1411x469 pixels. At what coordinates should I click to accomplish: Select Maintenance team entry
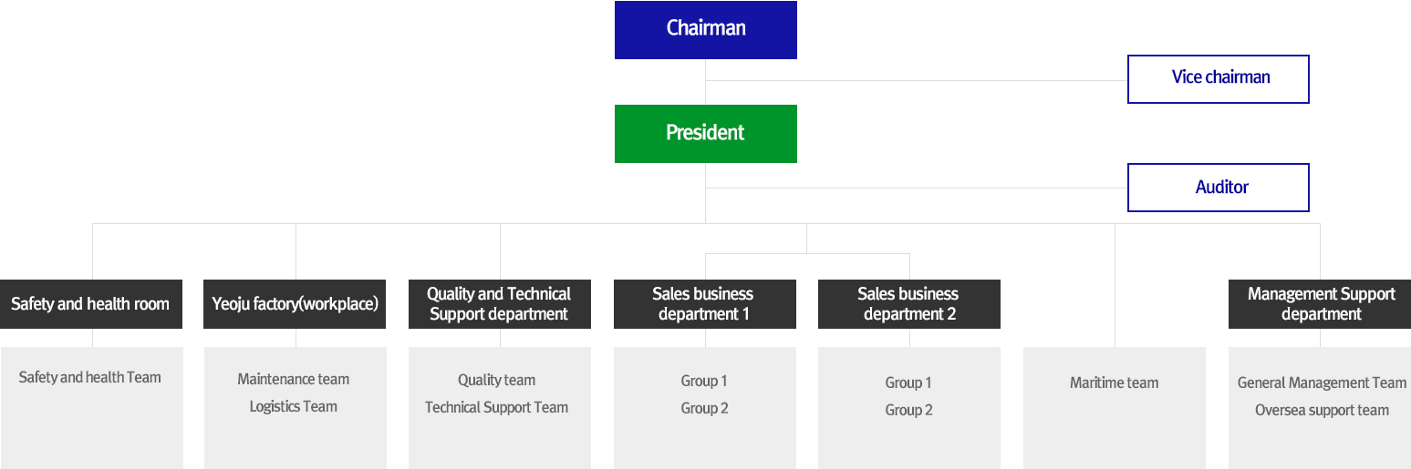(294, 379)
